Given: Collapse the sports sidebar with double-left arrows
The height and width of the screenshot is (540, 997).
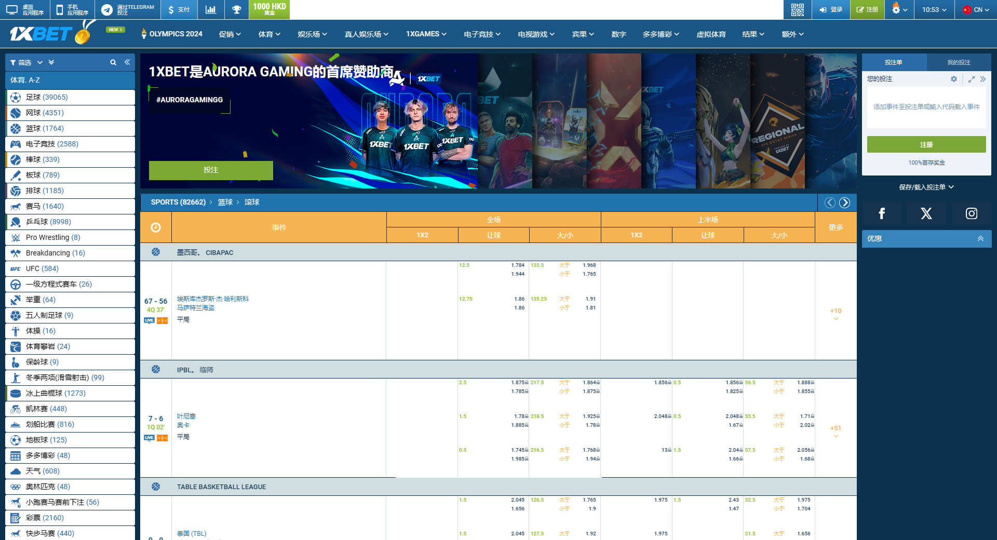Looking at the screenshot, I should (127, 62).
